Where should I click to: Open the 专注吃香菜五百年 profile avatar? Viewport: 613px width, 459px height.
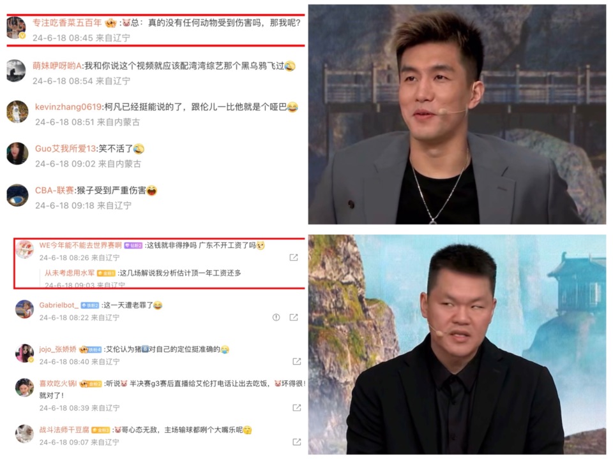[x=17, y=27]
